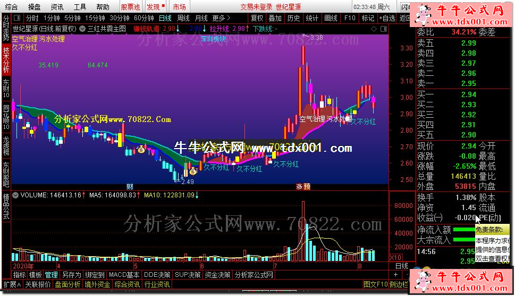Switch to 分时 chart period
The image size is (515, 296).
tap(32, 18)
